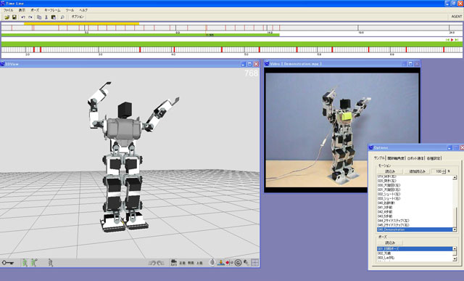Click the open folder toolbar icon

(7, 17)
